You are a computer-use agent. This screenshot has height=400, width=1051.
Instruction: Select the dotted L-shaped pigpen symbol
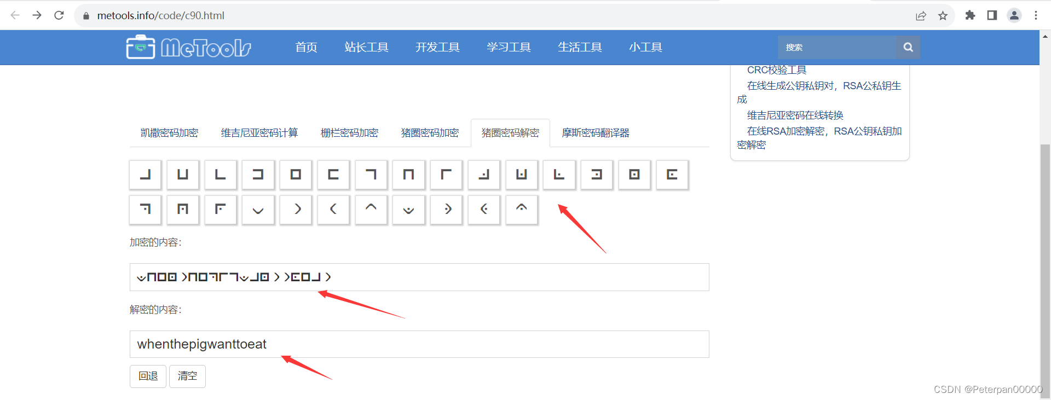click(x=559, y=175)
